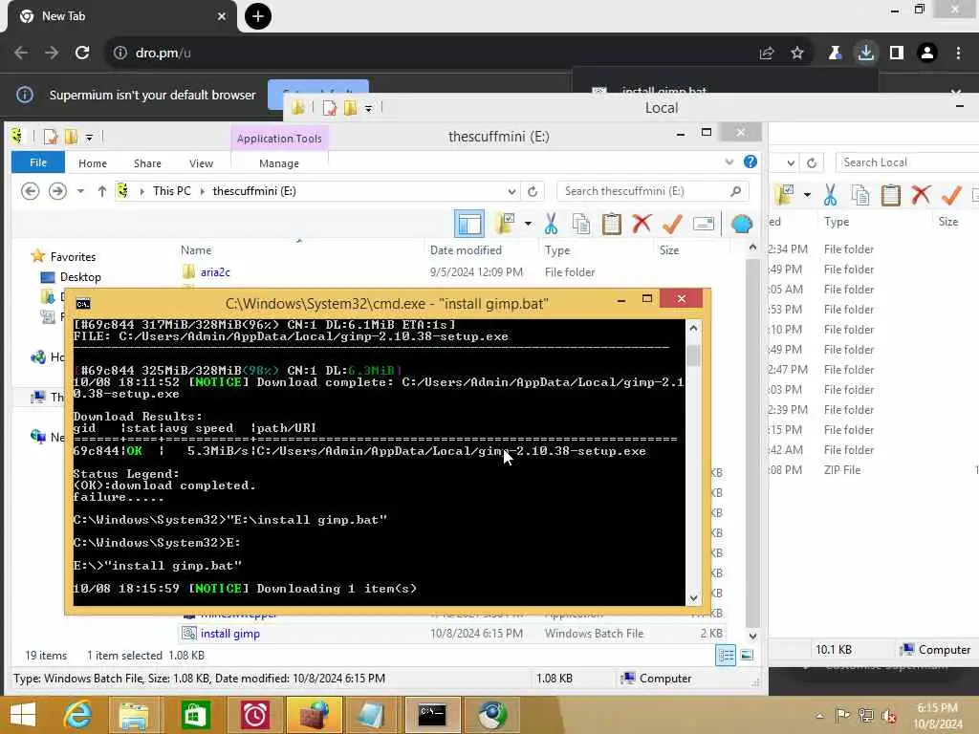Image resolution: width=979 pixels, height=734 pixels.
Task: Open Folder Options dropdown arrow in Local toolbar
Action: [x=807, y=195]
